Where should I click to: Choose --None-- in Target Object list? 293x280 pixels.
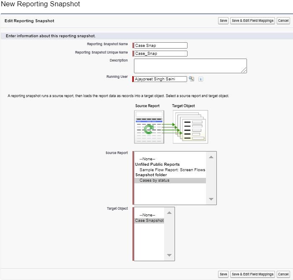147,215
